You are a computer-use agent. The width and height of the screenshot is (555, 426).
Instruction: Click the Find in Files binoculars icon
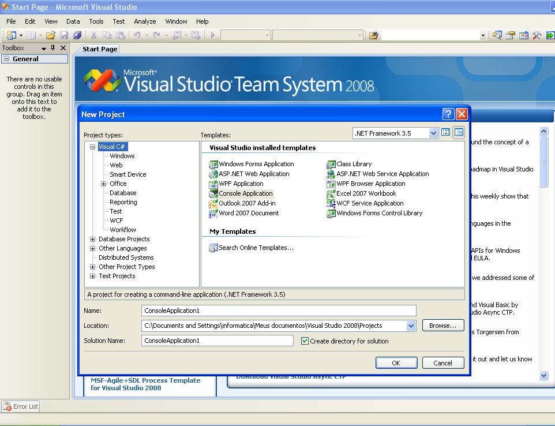pyautogui.click(x=373, y=35)
